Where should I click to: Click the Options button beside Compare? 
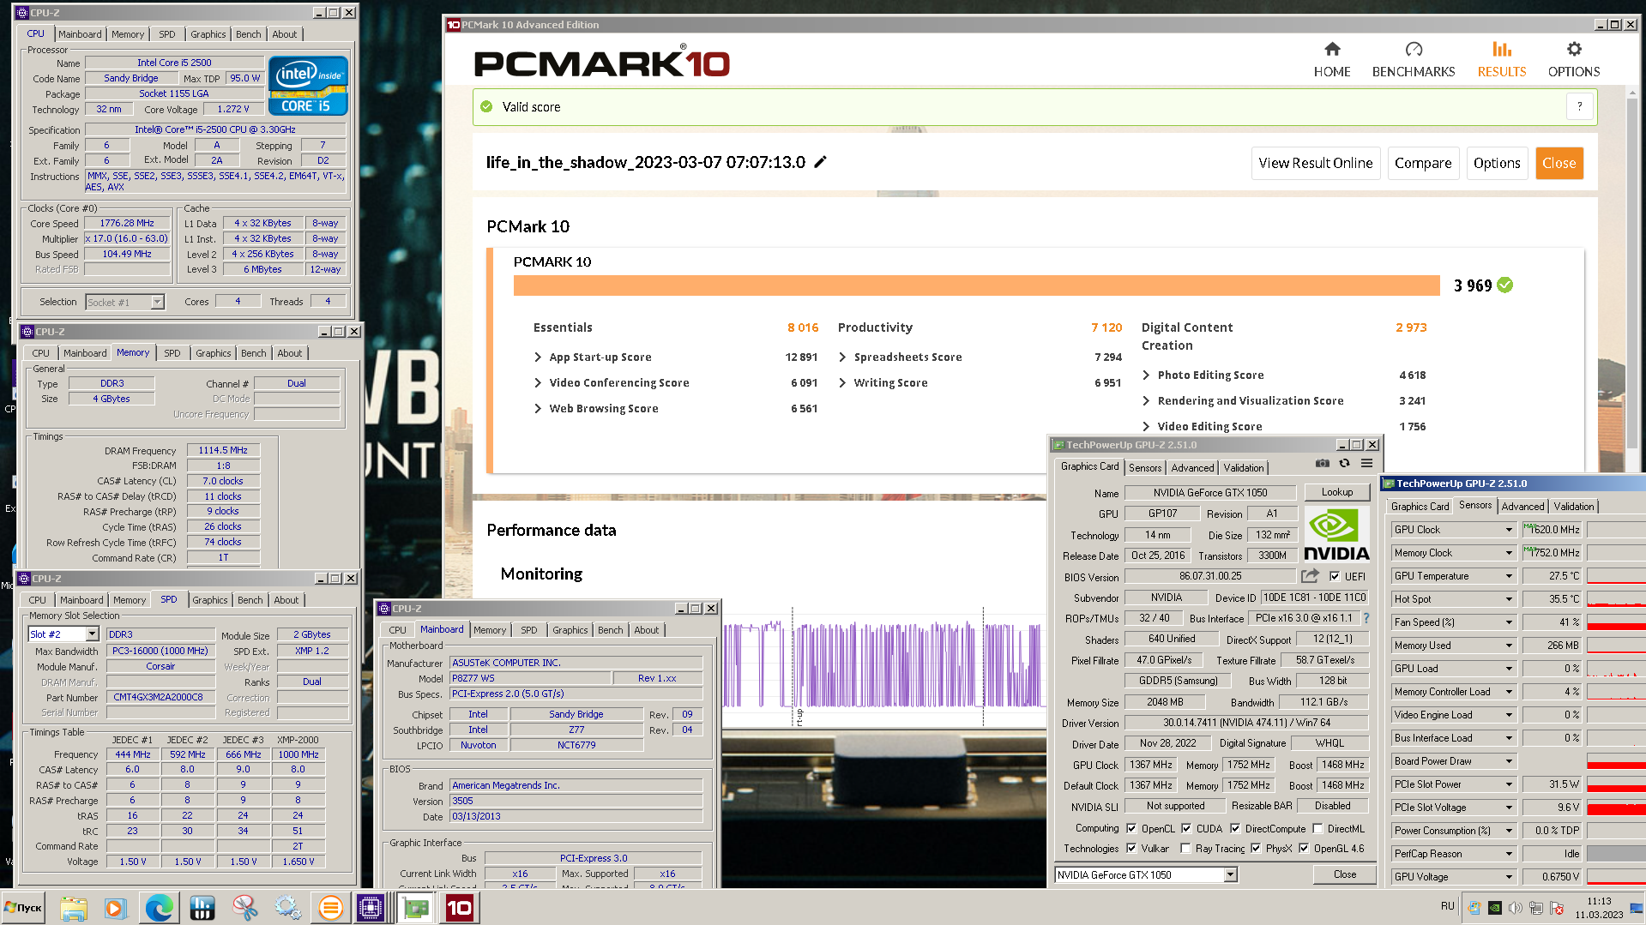point(1497,163)
